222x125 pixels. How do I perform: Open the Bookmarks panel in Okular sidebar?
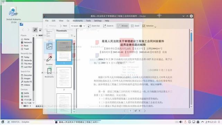tap(49, 73)
